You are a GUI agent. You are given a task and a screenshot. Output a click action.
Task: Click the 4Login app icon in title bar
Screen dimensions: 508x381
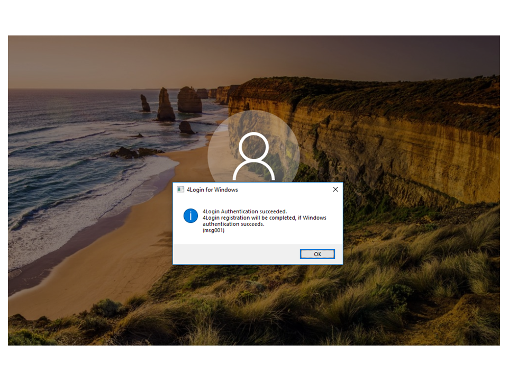(x=180, y=189)
